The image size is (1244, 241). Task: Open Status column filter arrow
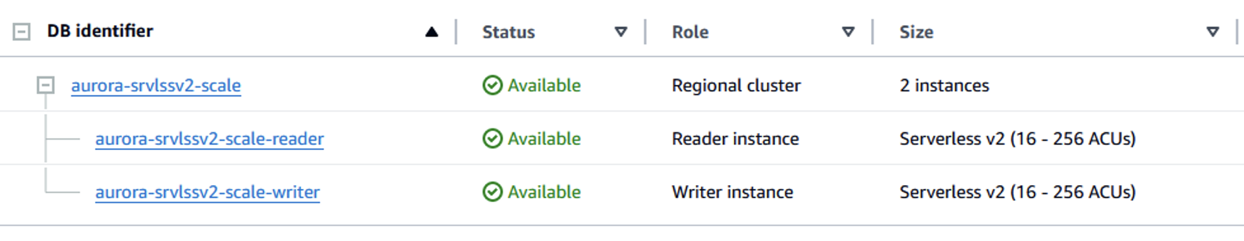[621, 32]
